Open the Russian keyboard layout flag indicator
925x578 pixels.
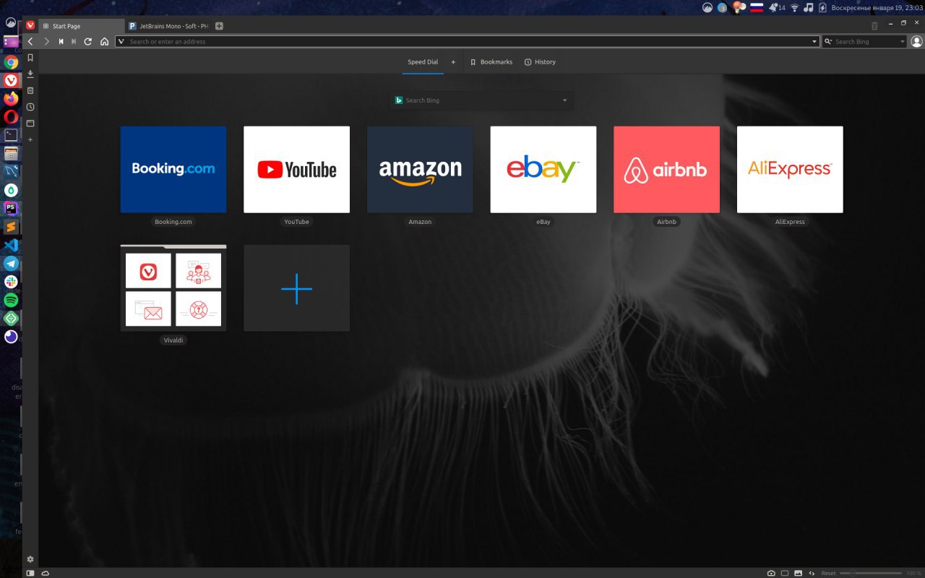point(757,7)
